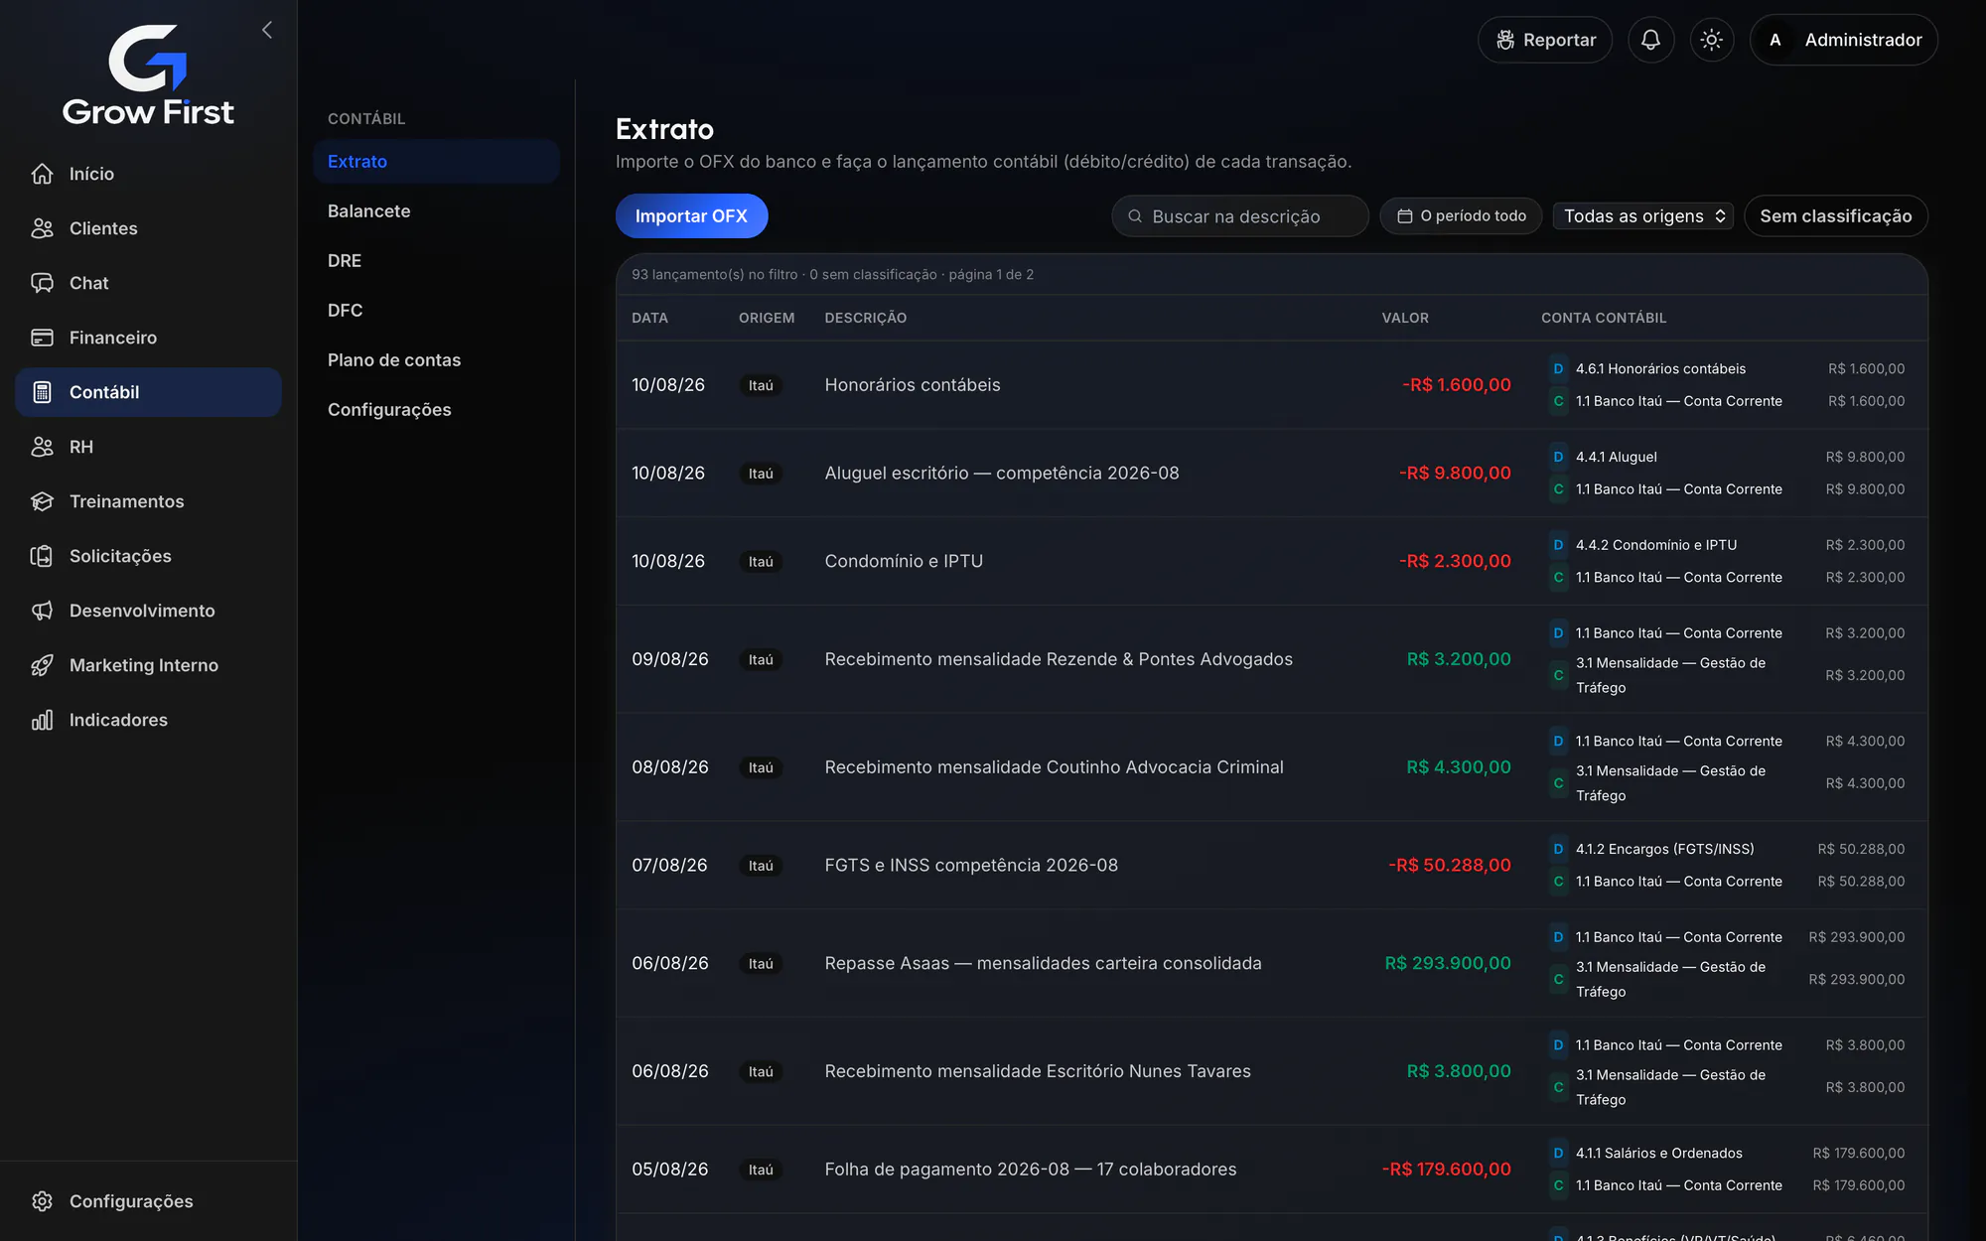1986x1241 pixels.
Task: Click the Reportar button
Action: point(1545,40)
